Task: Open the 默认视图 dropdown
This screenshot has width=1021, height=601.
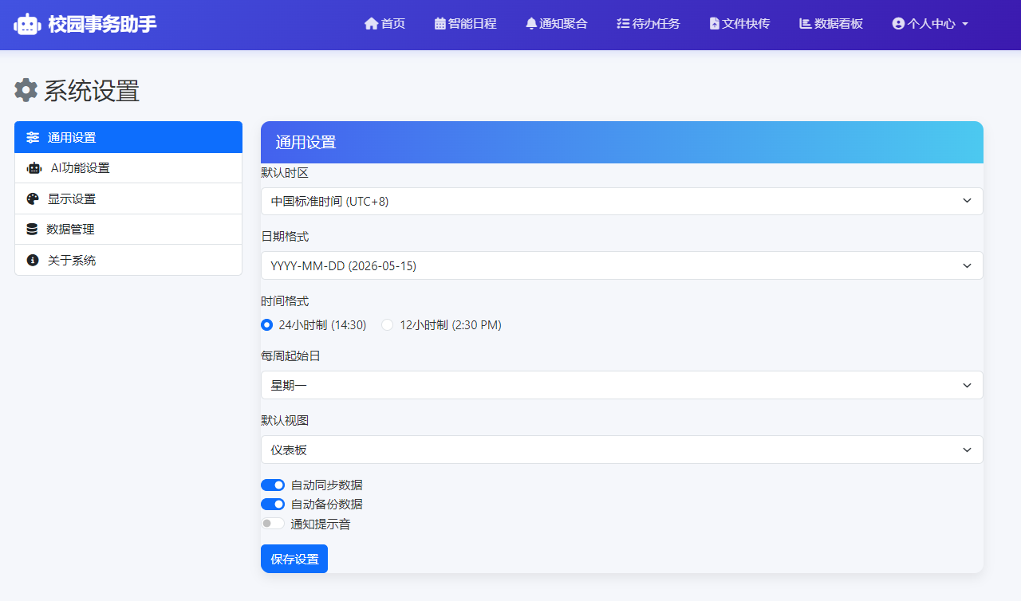Action: pyautogui.click(x=622, y=449)
